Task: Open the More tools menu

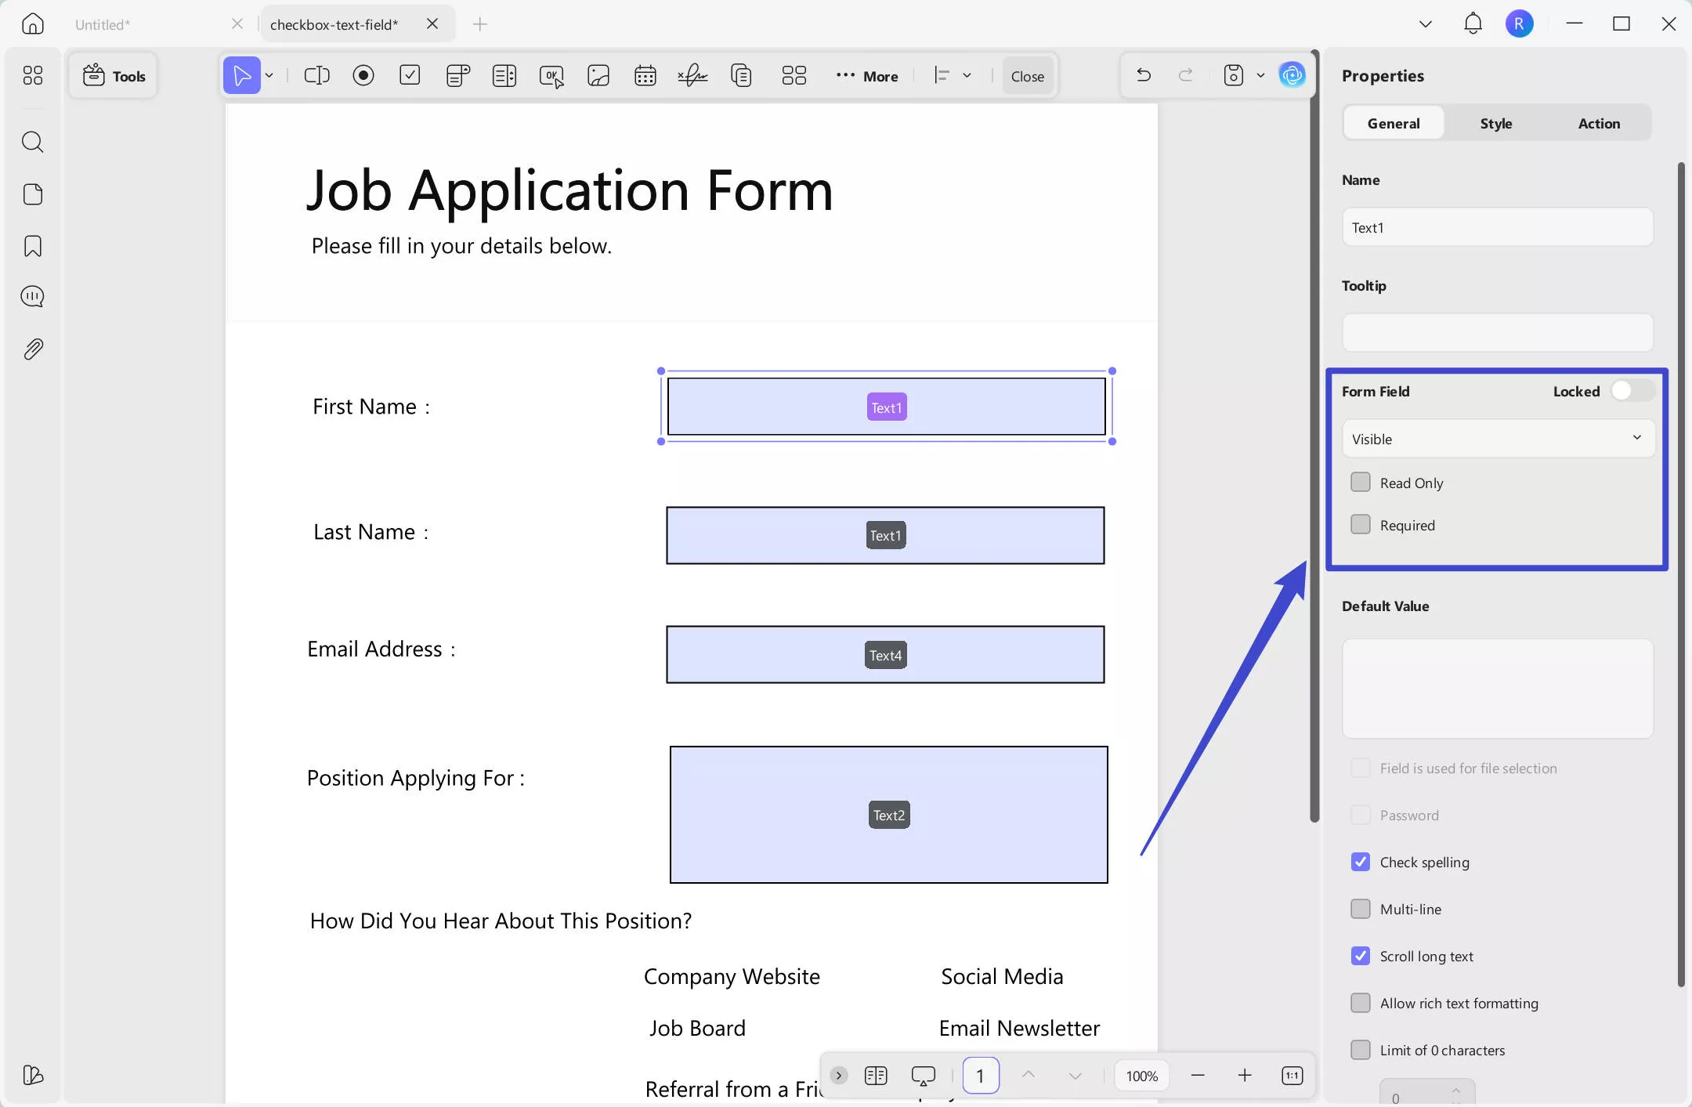Action: (867, 76)
